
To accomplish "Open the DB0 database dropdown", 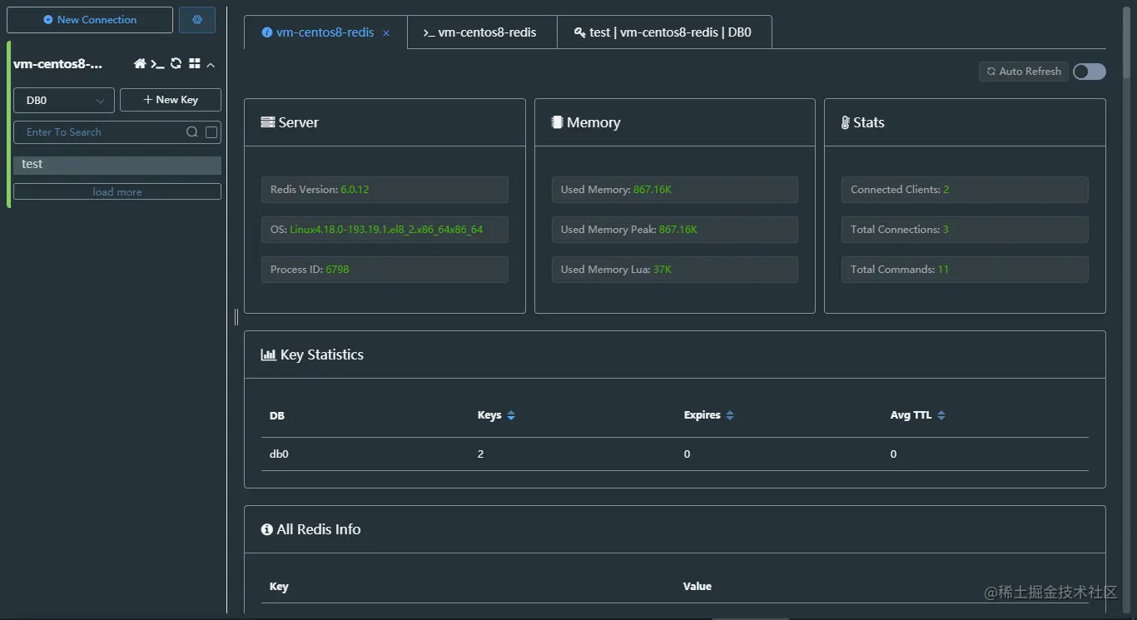I will pos(64,100).
